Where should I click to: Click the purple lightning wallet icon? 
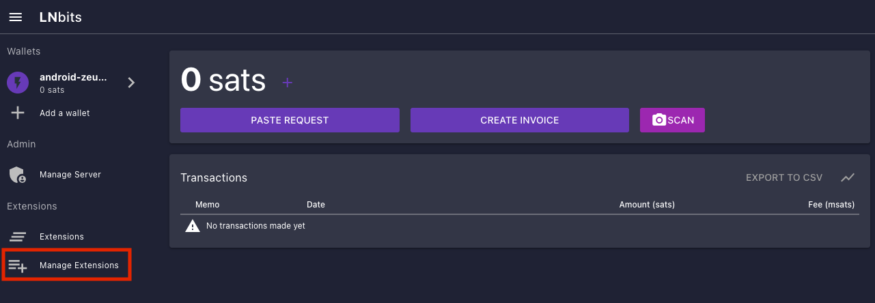(18, 83)
